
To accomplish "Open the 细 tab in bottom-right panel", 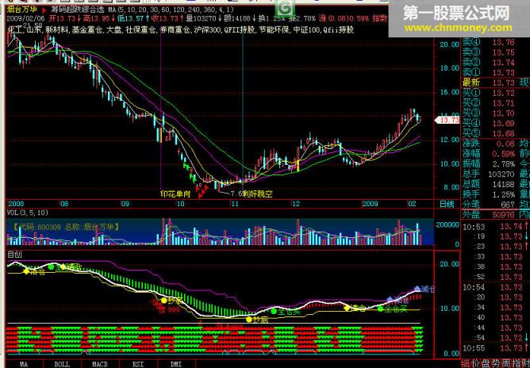I will click(466, 364).
